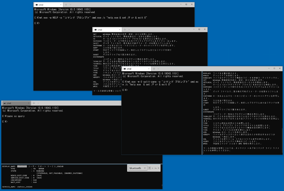Select the cmd tab in the topmost terminal window
Viewport: 284px width, 191px height.
[48, 5]
